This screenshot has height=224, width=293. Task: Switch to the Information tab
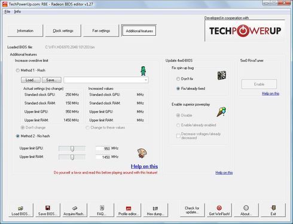tap(25, 31)
